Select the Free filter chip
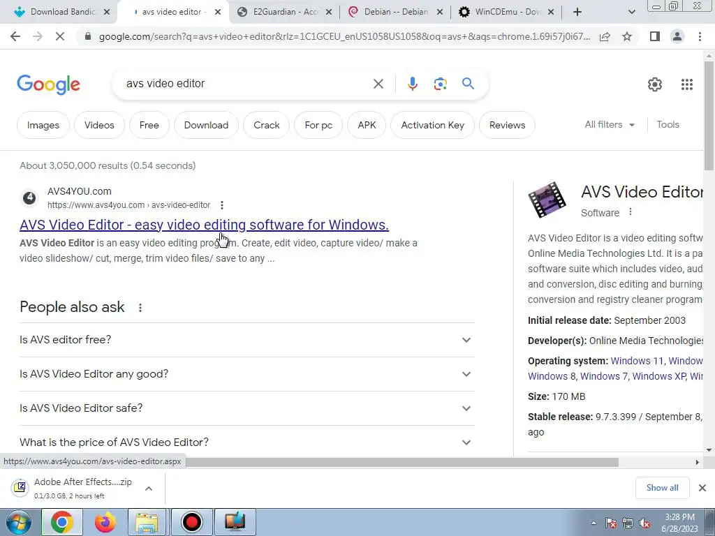The height and width of the screenshot is (536, 715). (x=149, y=125)
